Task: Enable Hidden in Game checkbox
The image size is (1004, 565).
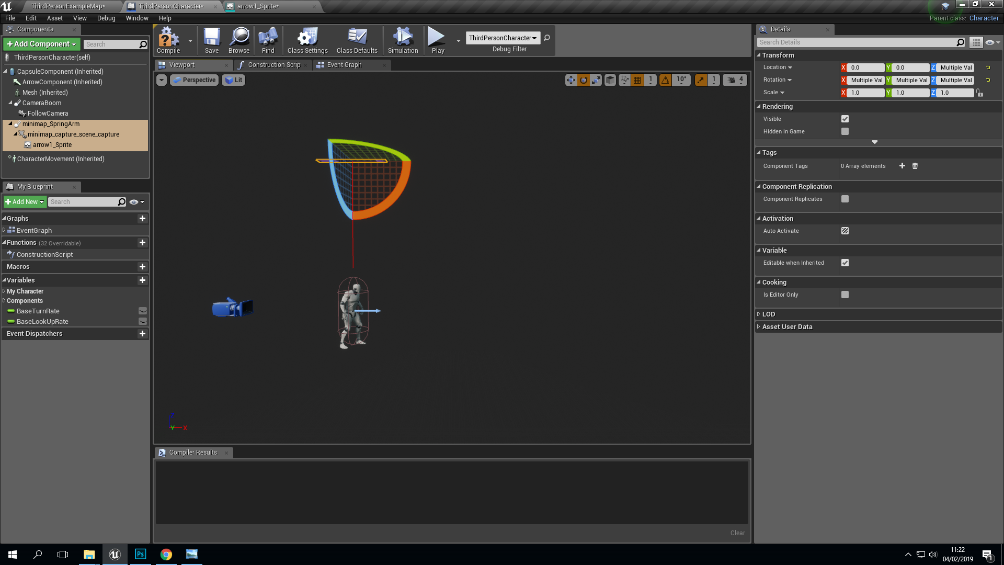Action: coord(845,131)
